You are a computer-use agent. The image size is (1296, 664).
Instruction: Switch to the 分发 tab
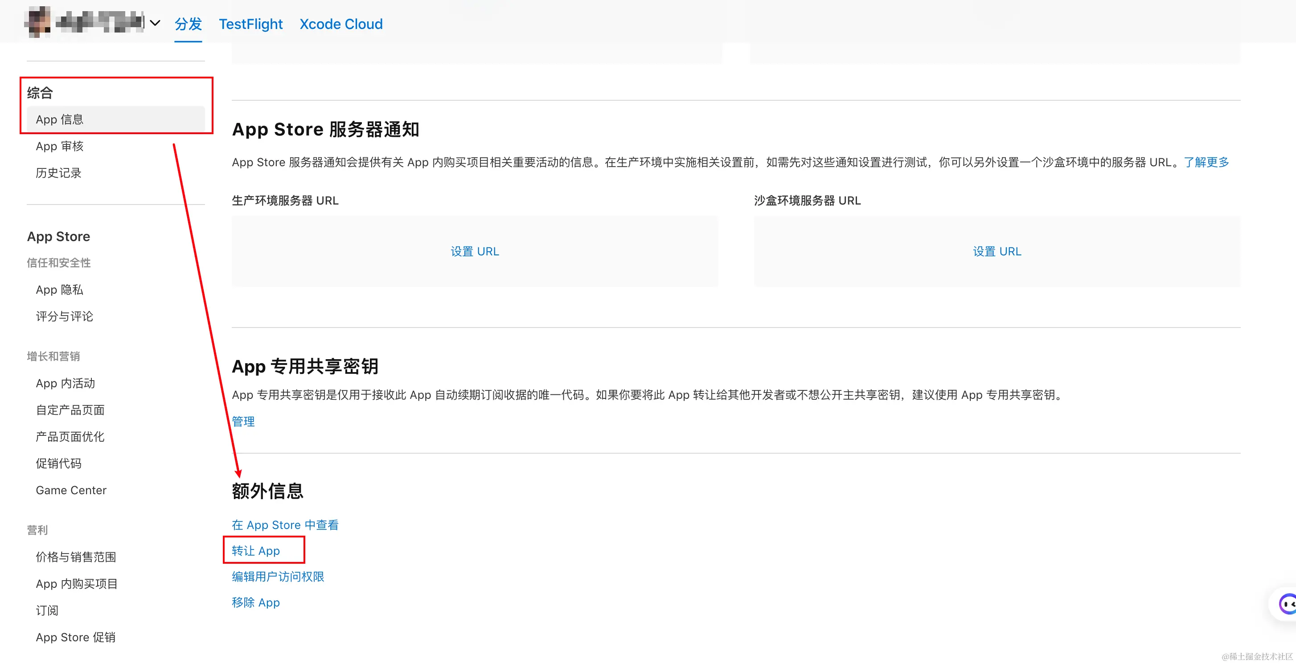188,24
